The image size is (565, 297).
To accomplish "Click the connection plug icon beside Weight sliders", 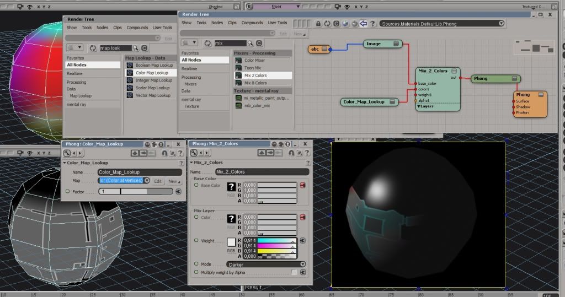I will [302, 240].
